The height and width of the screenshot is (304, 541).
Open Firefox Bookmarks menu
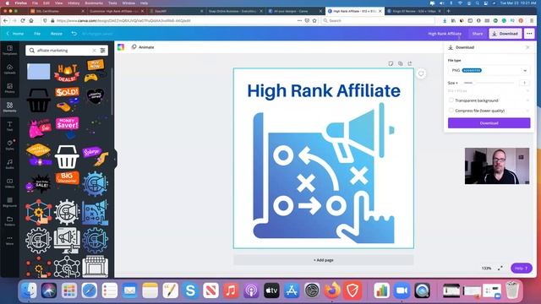(94, 3)
